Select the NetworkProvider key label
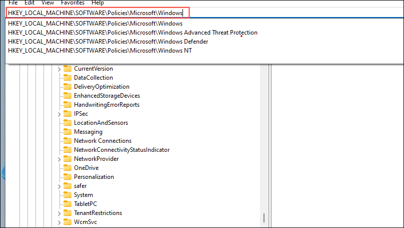 pos(96,159)
